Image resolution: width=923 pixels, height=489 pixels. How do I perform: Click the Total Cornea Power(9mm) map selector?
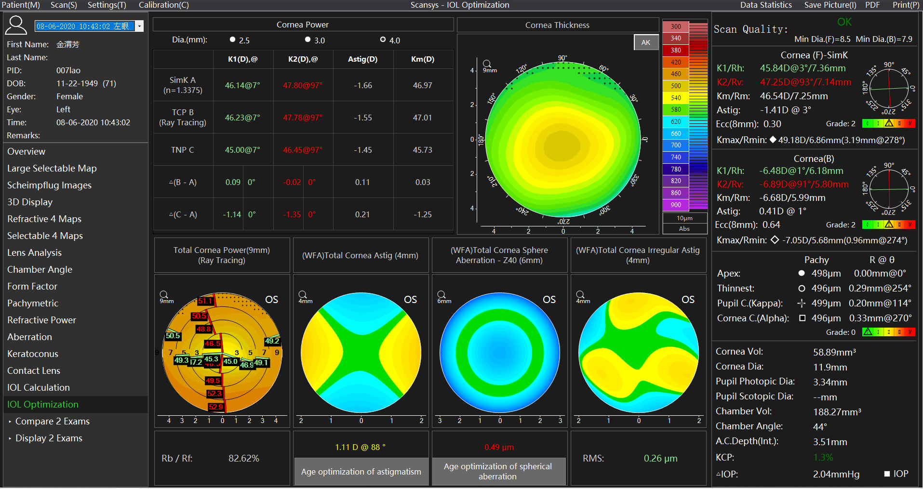click(x=222, y=255)
